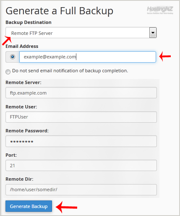Click the Remote User field with FTPUser

tap(81, 117)
